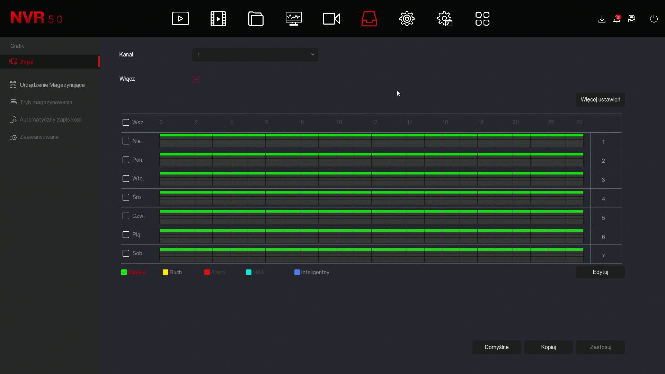Select the yellow Ruch color swatch
The width and height of the screenshot is (665, 374).
(166, 272)
